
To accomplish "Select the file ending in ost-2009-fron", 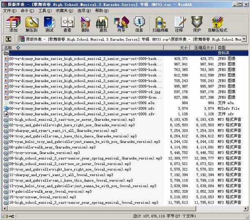I will (85, 98).
